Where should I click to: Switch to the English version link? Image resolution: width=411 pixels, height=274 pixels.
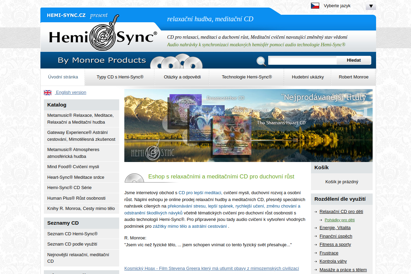click(71, 92)
